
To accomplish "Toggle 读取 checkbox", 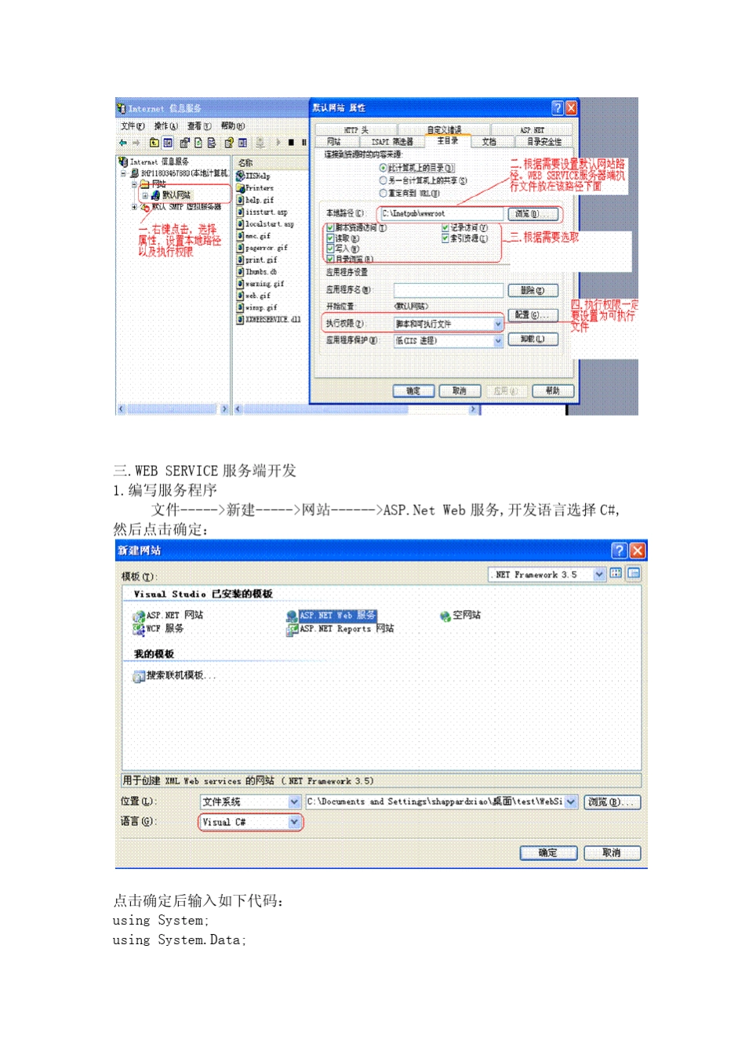I will (331, 238).
